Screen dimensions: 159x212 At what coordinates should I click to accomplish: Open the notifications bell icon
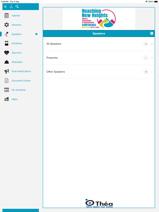tap(6, 7)
